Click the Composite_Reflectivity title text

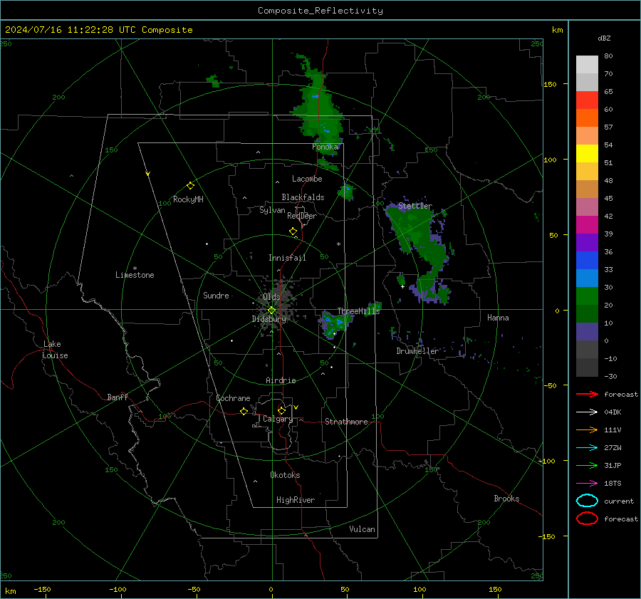click(320, 11)
